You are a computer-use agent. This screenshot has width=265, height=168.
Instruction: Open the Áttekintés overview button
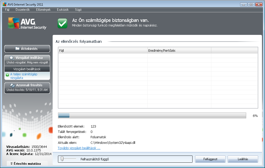coord(27,49)
